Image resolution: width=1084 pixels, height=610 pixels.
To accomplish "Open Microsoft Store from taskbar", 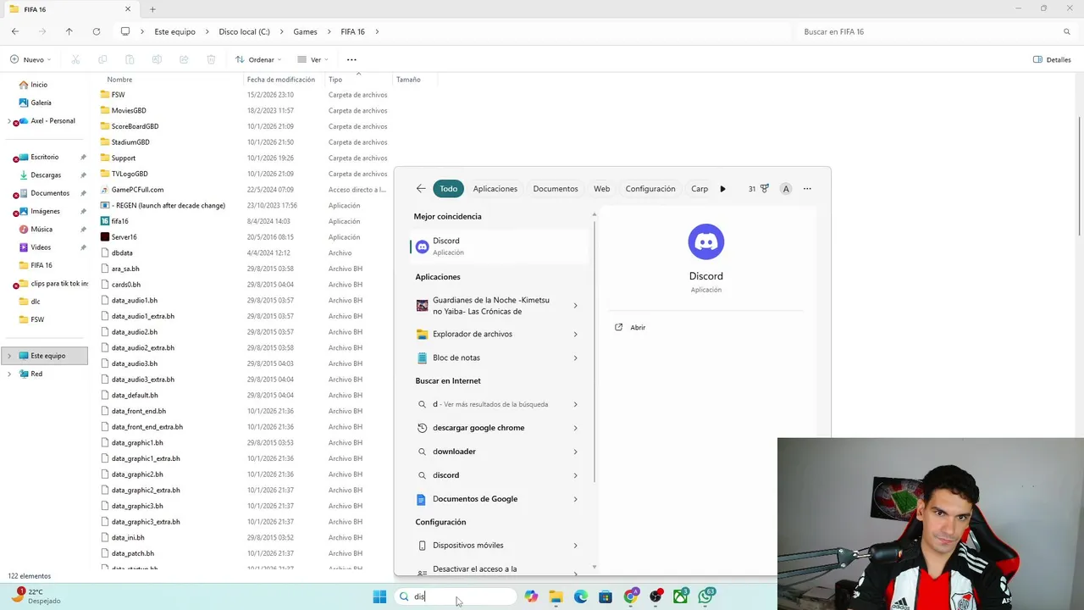I will tap(606, 596).
